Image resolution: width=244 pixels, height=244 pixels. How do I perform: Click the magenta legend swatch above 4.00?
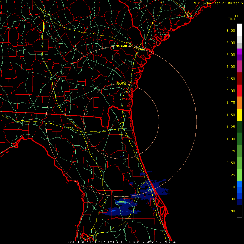point(239,52)
